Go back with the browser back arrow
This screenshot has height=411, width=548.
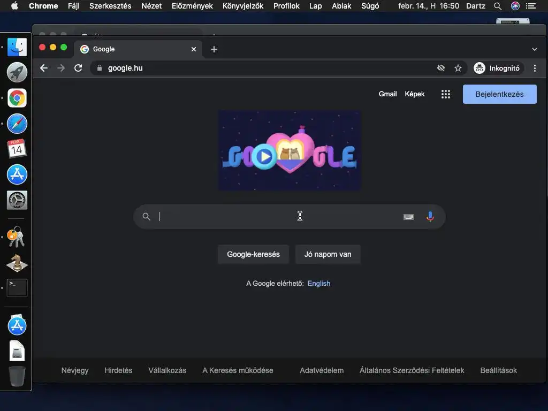click(x=44, y=68)
